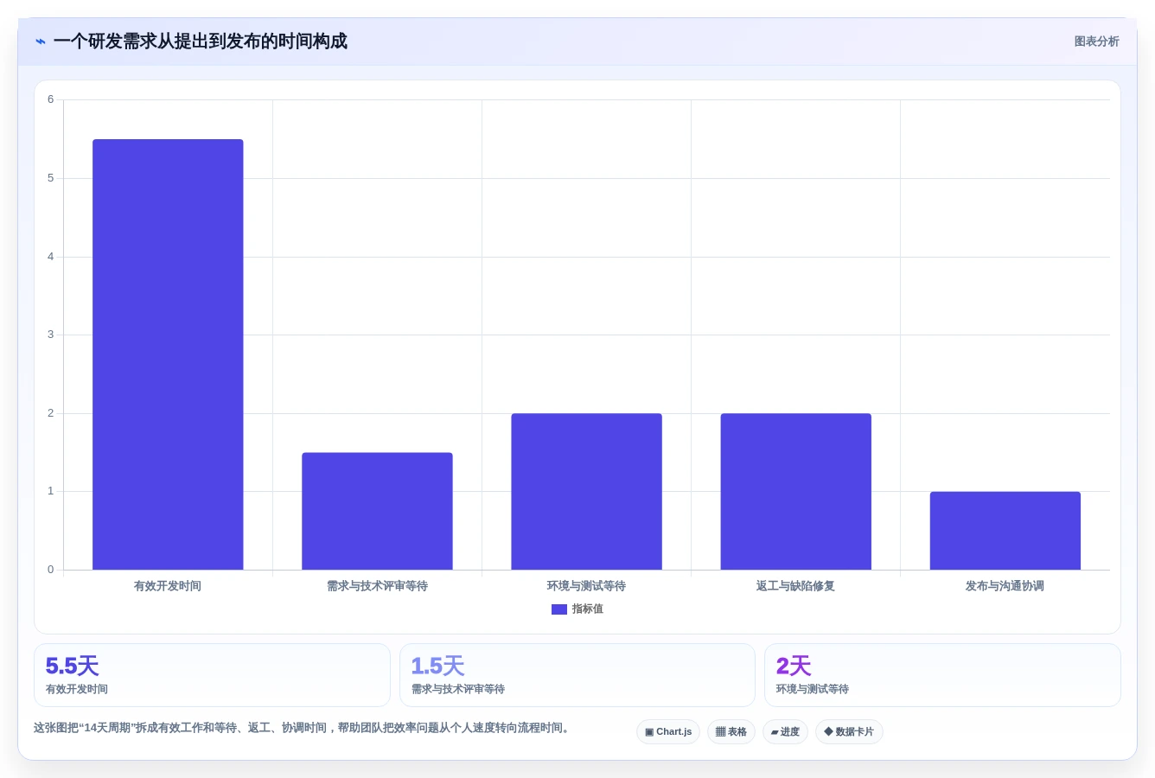1155x778 pixels.
Task: Select the 需求与技术评审等待 bar in chart
Action: point(377,511)
